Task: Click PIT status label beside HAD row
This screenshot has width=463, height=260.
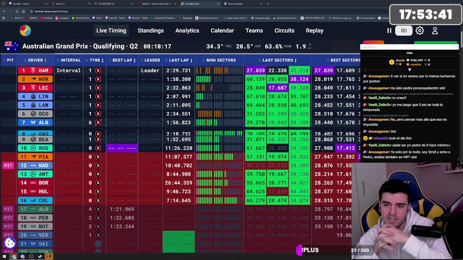Action: click(x=8, y=165)
